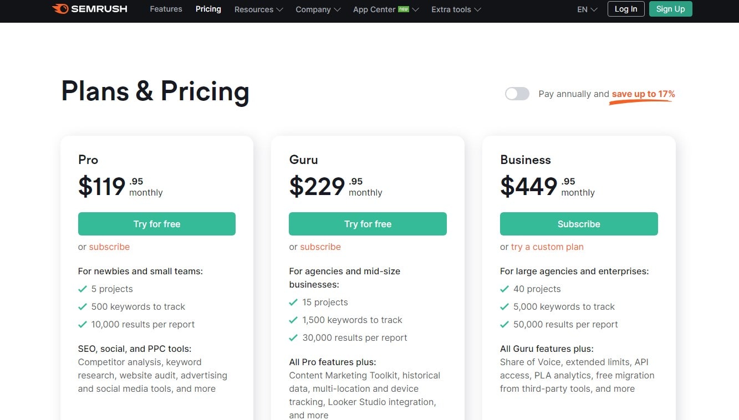
Task: Click the checkmark beside 15 projects
Action: click(x=293, y=302)
